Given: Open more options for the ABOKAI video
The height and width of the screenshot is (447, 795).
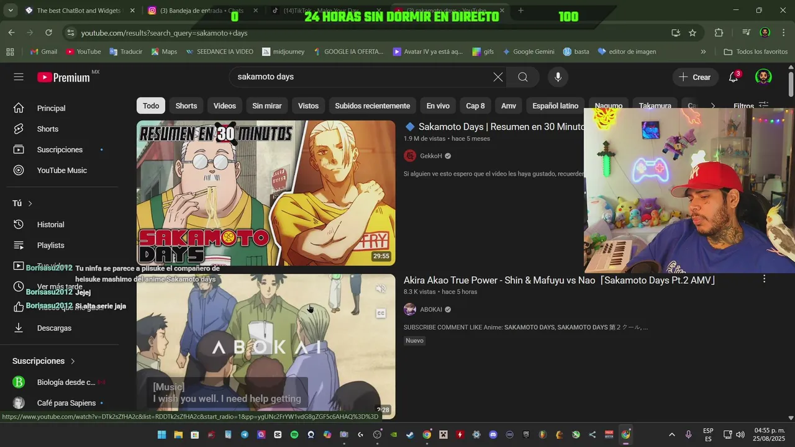Looking at the screenshot, I should click(x=765, y=279).
